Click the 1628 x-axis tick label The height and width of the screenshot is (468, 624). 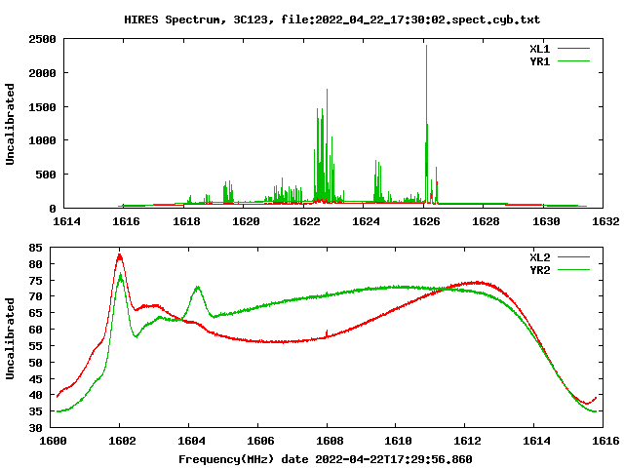tap(486, 221)
